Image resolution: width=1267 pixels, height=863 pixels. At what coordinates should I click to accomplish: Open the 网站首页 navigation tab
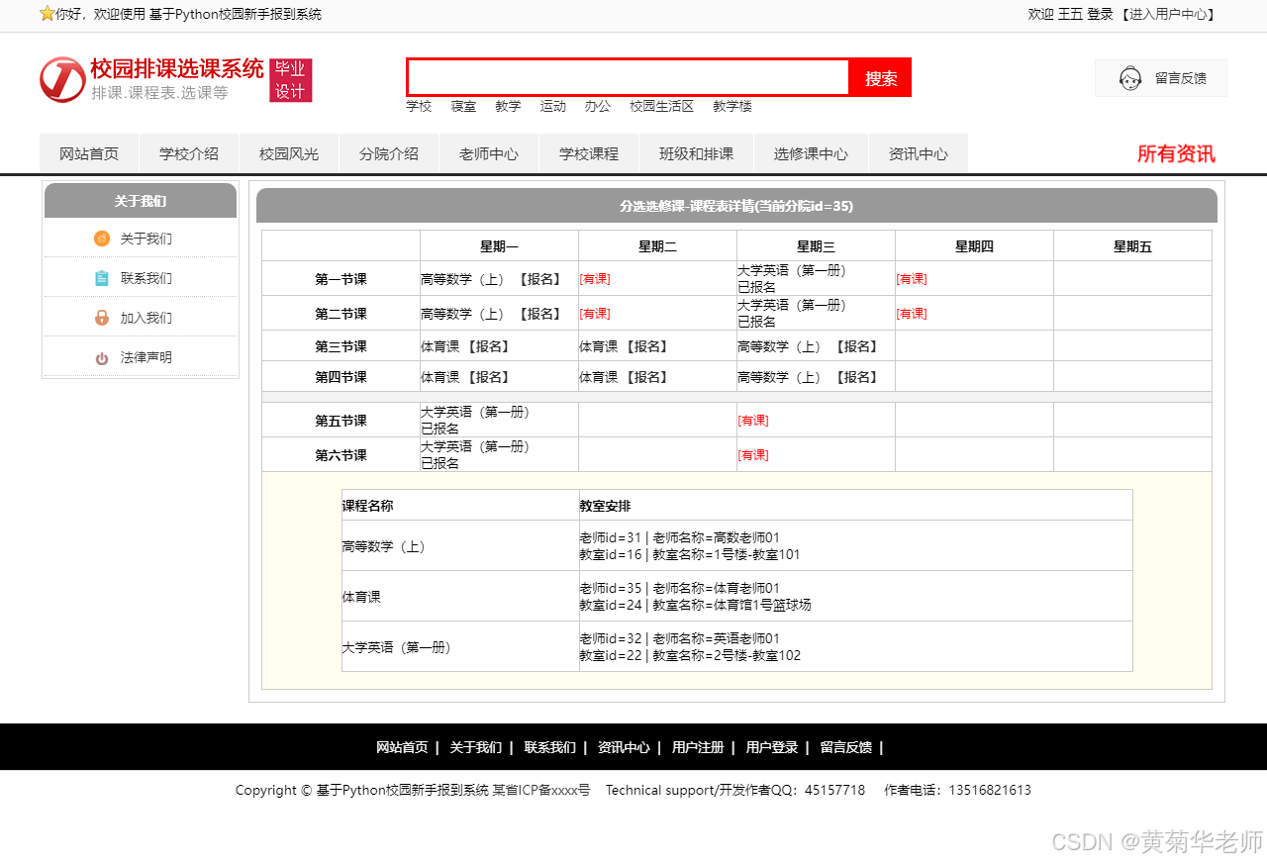click(x=89, y=153)
